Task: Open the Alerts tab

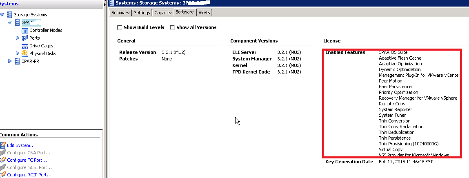Action: point(204,13)
